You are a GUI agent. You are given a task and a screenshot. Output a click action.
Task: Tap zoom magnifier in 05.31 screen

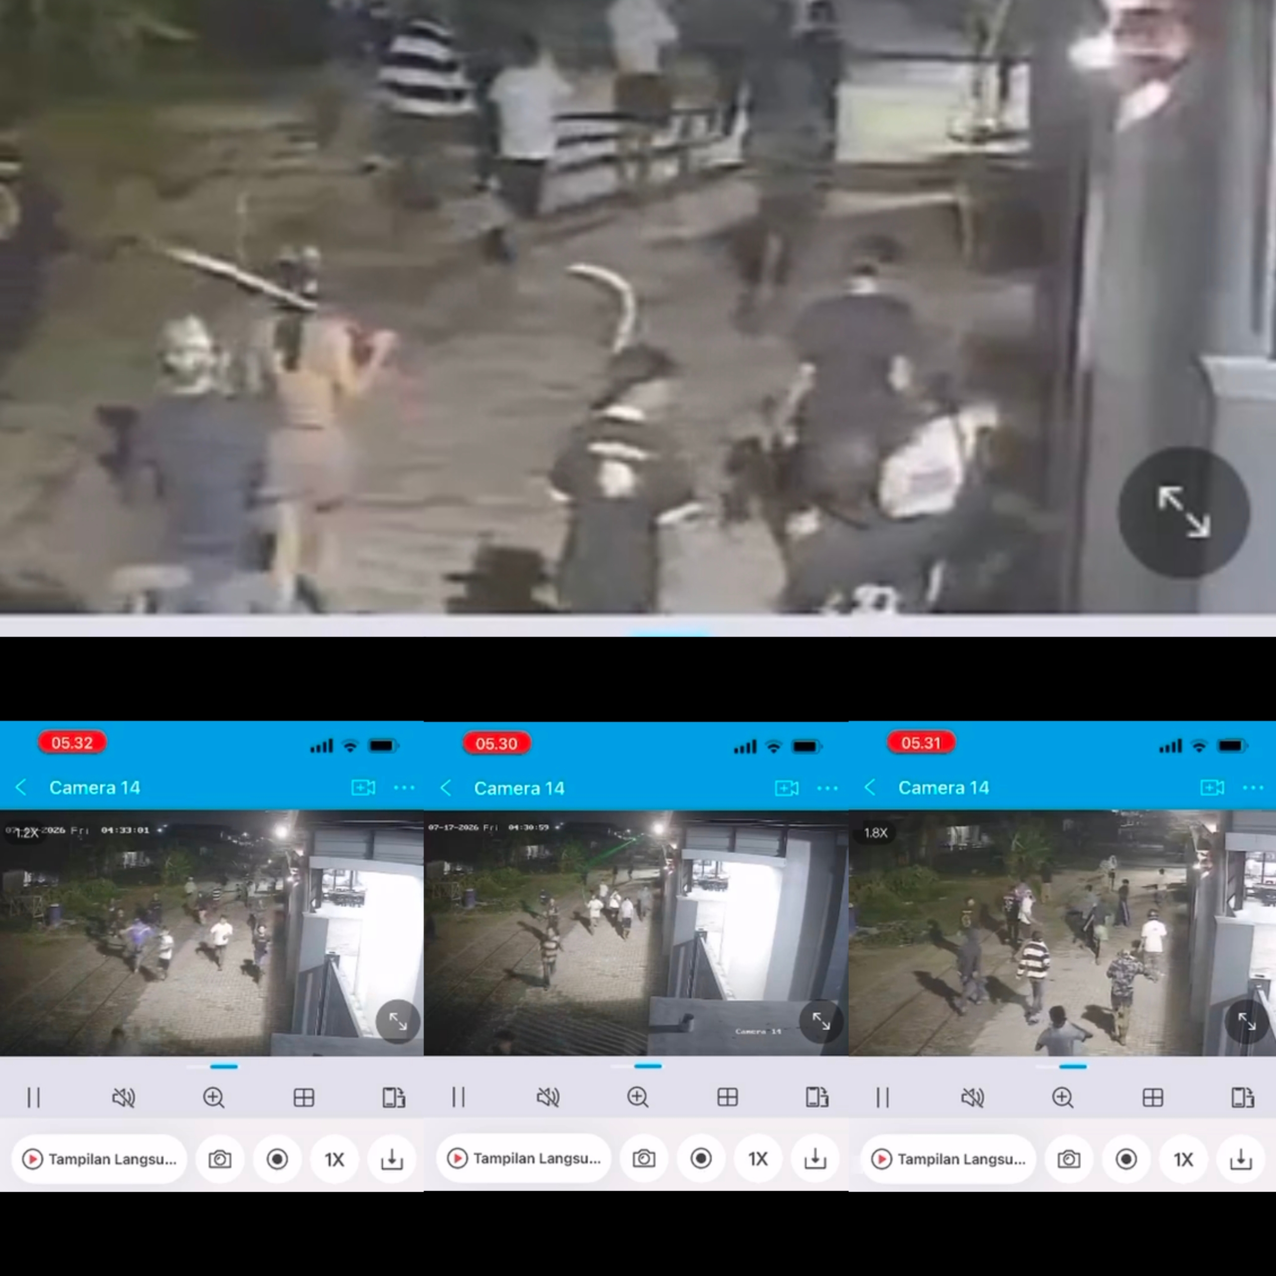[x=1063, y=1098]
